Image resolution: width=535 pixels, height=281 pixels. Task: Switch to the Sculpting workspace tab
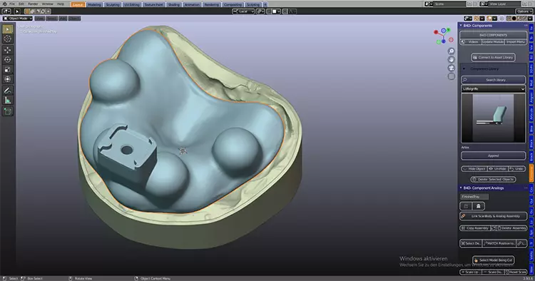[113, 4]
